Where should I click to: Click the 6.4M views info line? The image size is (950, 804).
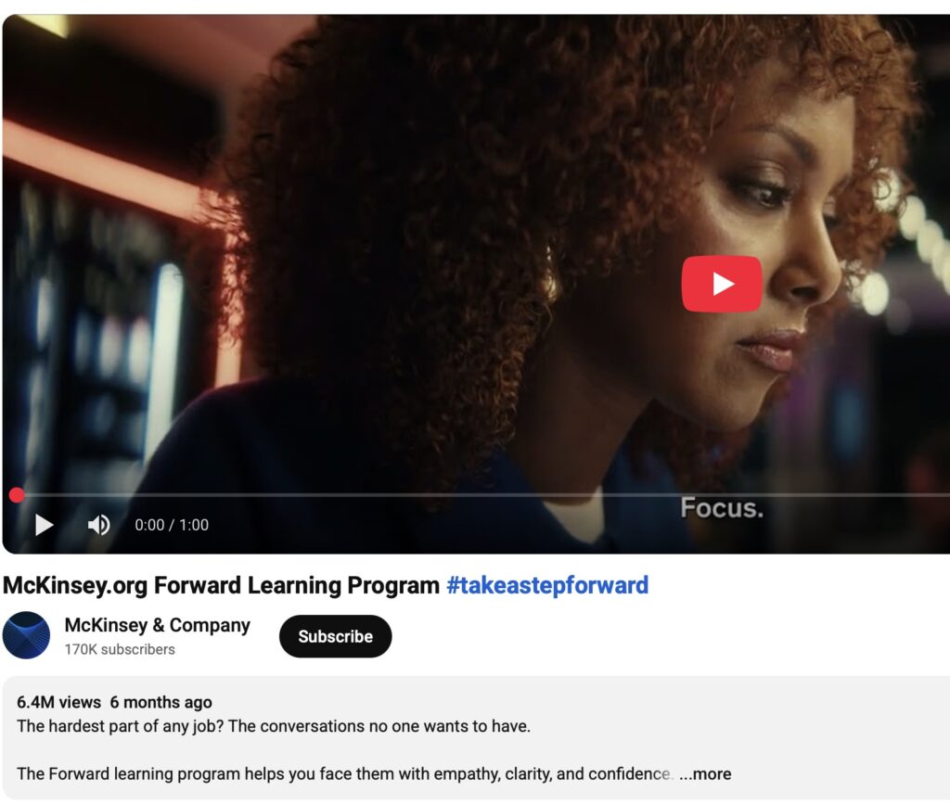pos(58,702)
